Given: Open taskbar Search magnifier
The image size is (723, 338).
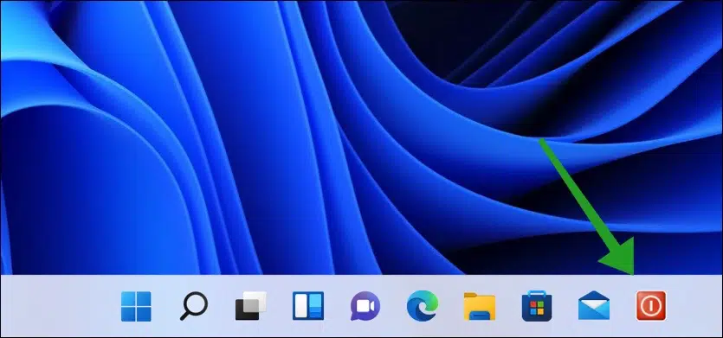Looking at the screenshot, I should pos(194,306).
